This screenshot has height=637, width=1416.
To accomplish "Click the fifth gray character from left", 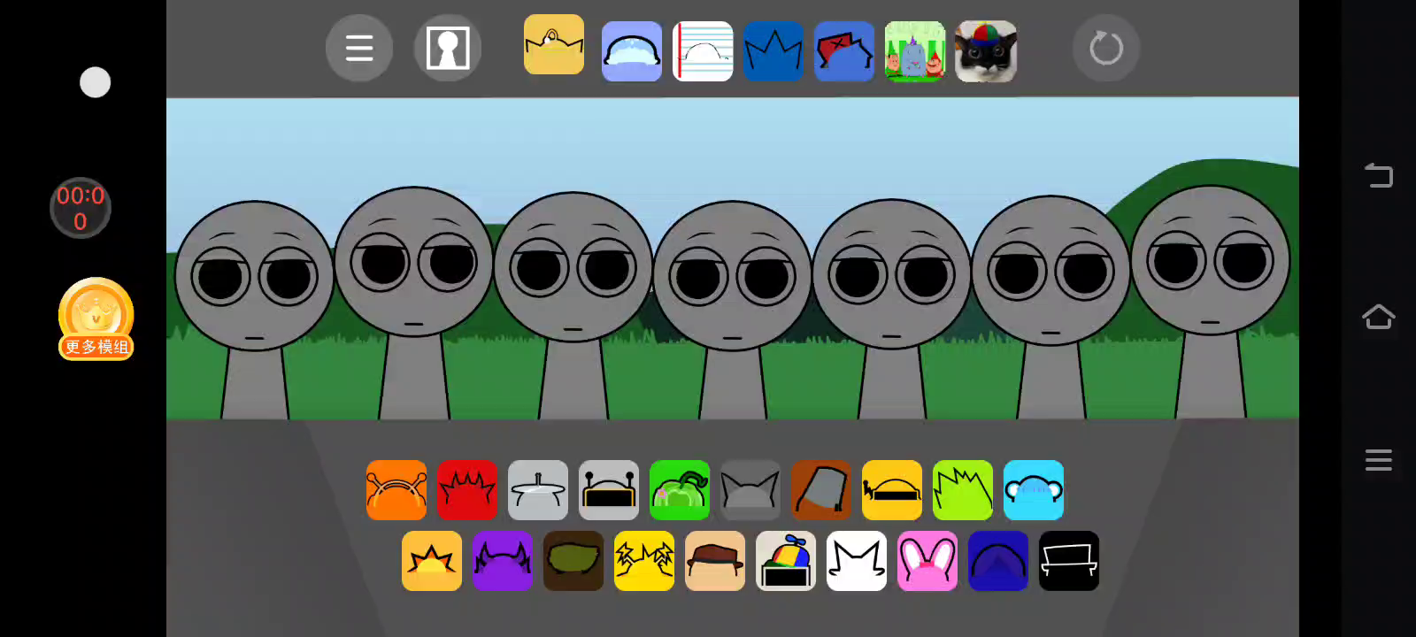I will coord(892,309).
